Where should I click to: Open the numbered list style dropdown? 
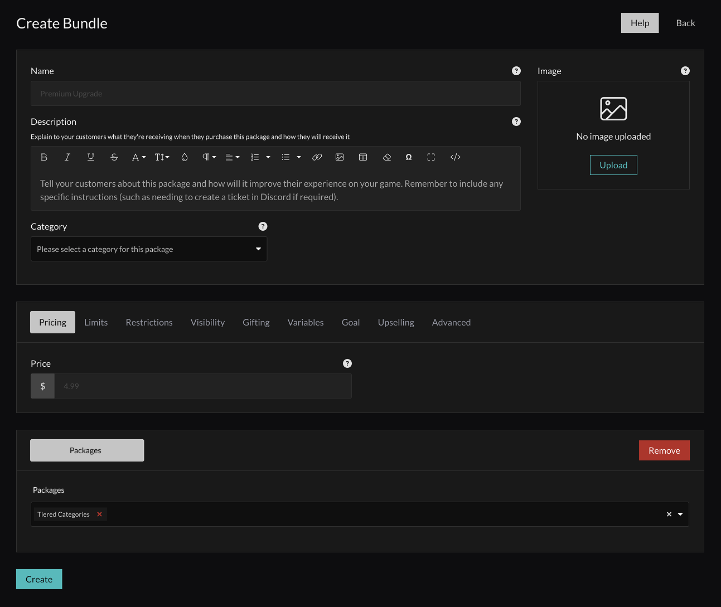(267, 157)
